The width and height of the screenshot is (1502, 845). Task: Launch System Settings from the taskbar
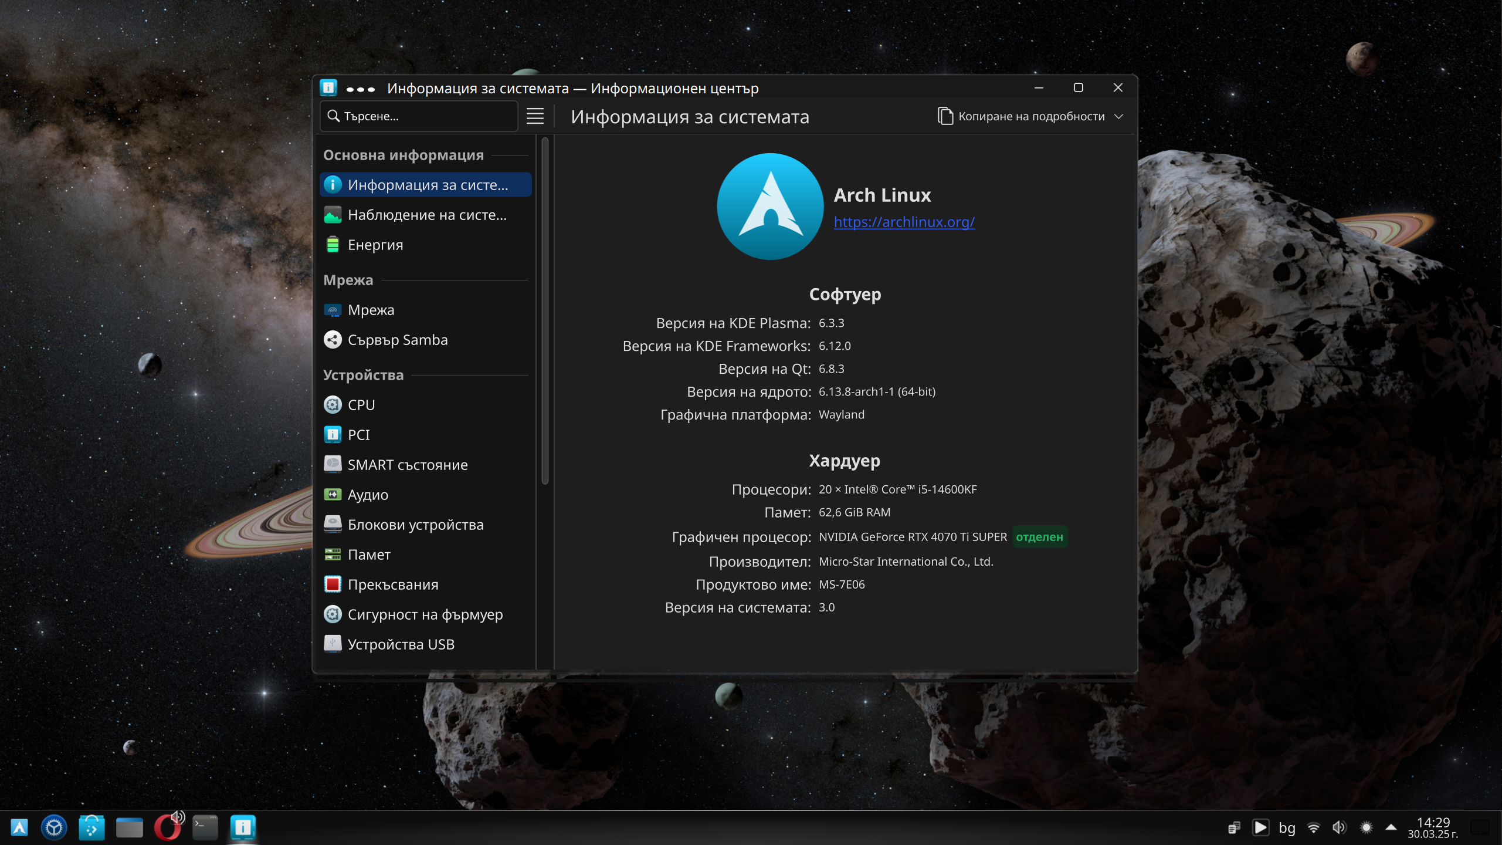tap(54, 827)
